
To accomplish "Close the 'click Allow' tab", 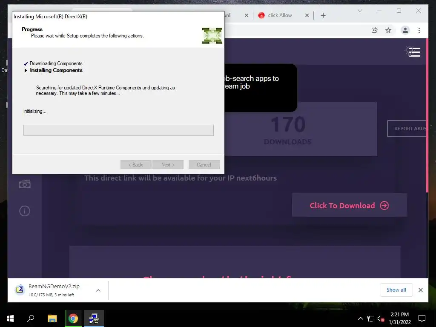I will pos(307,15).
